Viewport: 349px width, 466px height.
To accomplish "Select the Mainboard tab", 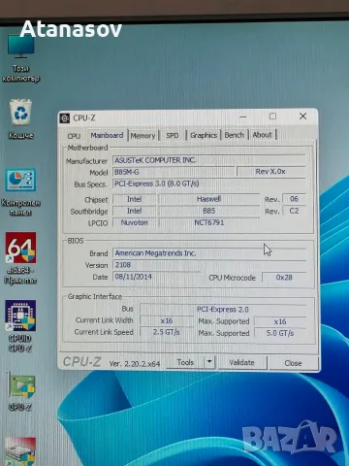I will (107, 135).
